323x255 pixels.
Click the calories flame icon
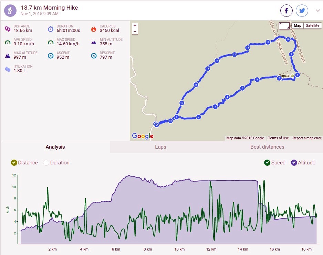[94, 29]
